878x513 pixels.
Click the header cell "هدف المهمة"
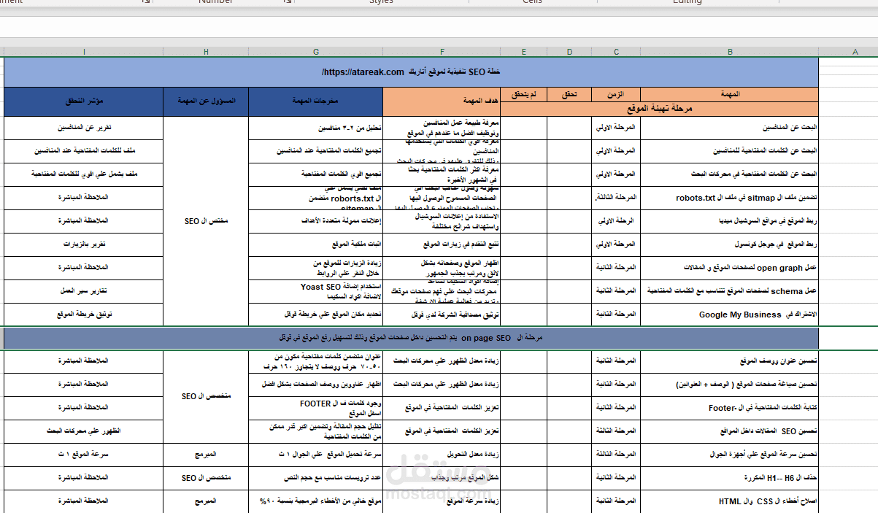point(442,101)
